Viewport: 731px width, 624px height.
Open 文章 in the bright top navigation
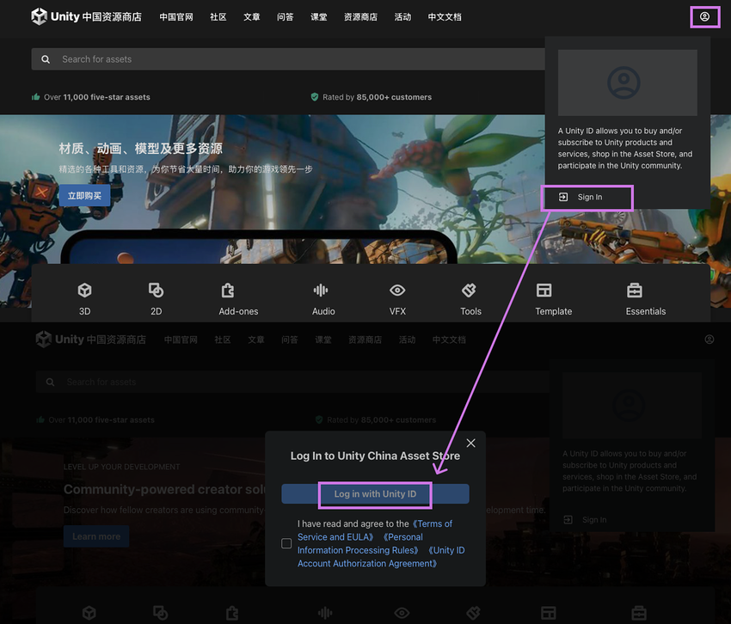point(252,17)
